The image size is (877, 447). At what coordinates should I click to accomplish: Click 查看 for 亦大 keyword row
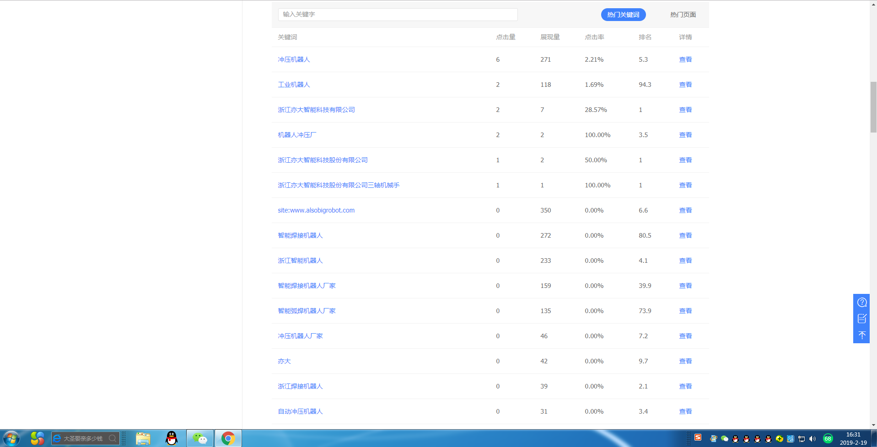685,361
